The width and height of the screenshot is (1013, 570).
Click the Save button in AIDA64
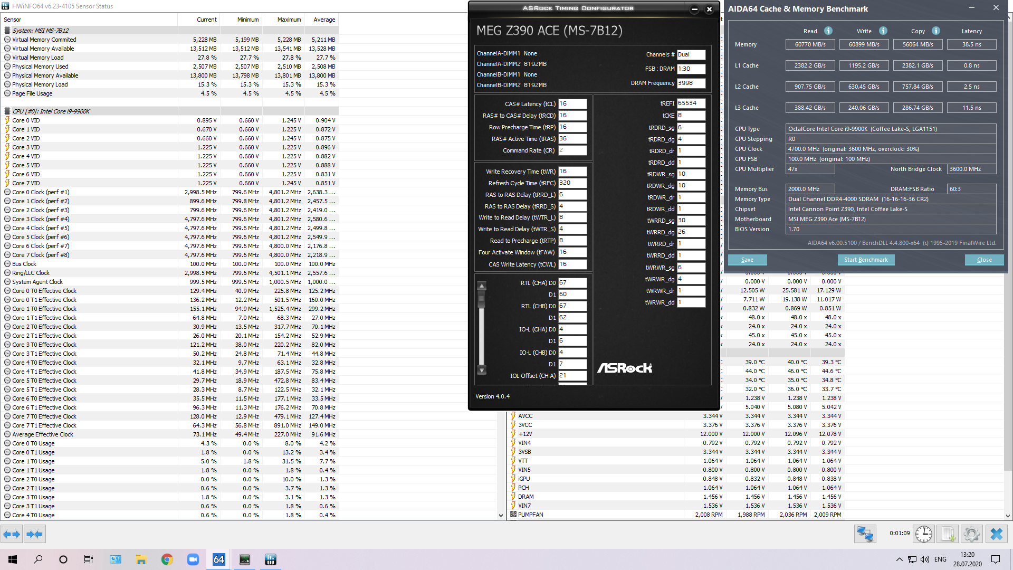[747, 260]
